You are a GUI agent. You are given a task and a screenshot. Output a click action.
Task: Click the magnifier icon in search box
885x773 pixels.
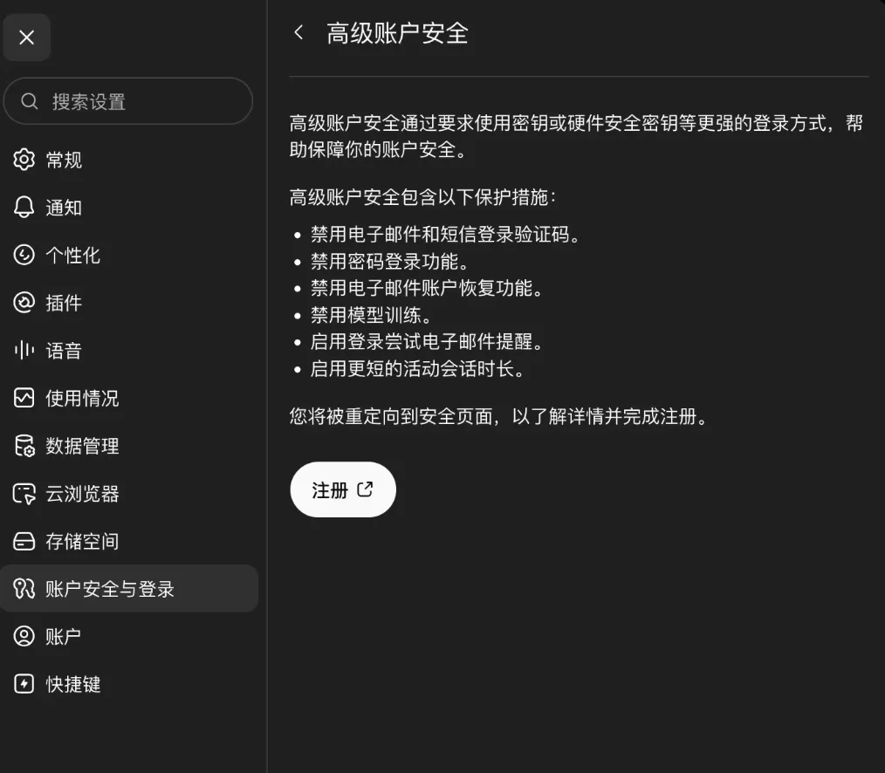30,101
